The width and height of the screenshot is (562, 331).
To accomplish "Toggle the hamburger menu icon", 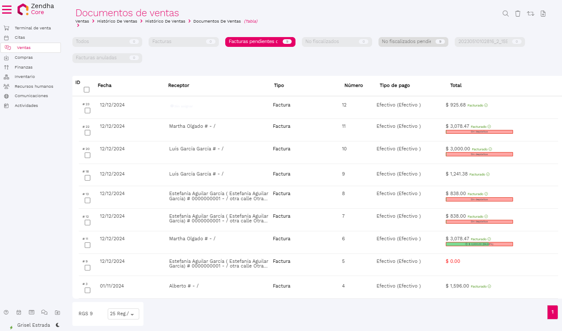I will [x=7, y=9].
